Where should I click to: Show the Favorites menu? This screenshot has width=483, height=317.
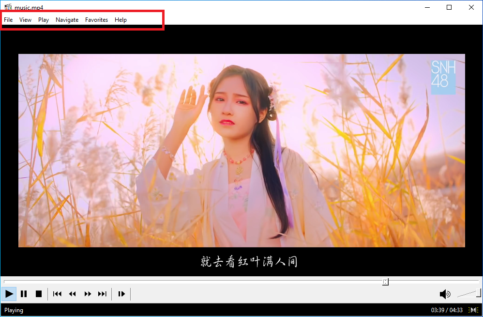tap(96, 20)
